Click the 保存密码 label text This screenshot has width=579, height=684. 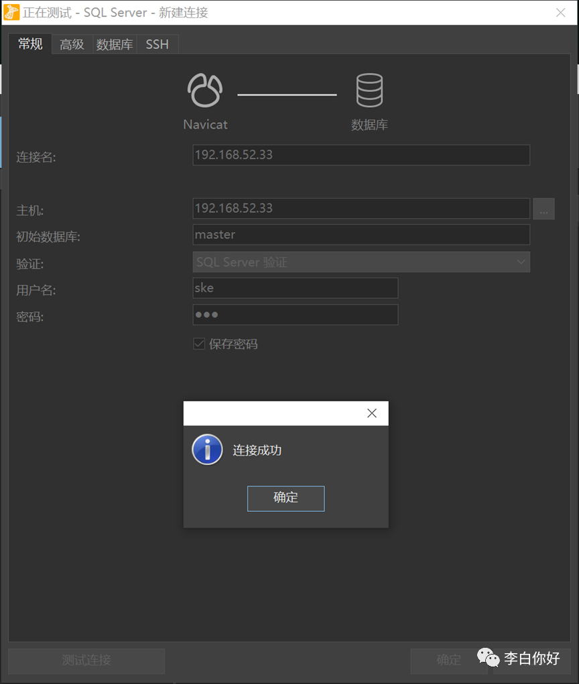(x=233, y=344)
